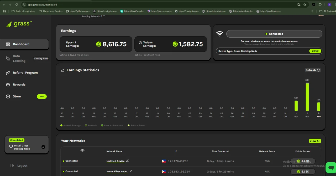The image size is (336, 176).
Task: Open the Dashboard sidebar item
Action: click(24, 44)
